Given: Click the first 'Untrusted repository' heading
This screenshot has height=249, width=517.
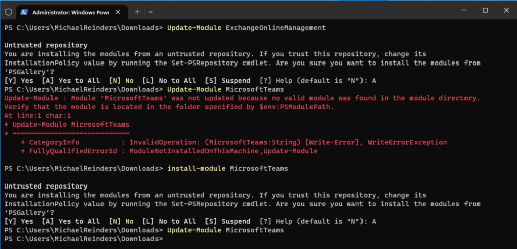Looking at the screenshot, I should [46, 45].
